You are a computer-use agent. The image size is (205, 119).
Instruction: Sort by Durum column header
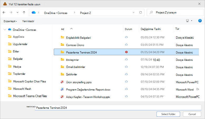(x=129, y=29)
